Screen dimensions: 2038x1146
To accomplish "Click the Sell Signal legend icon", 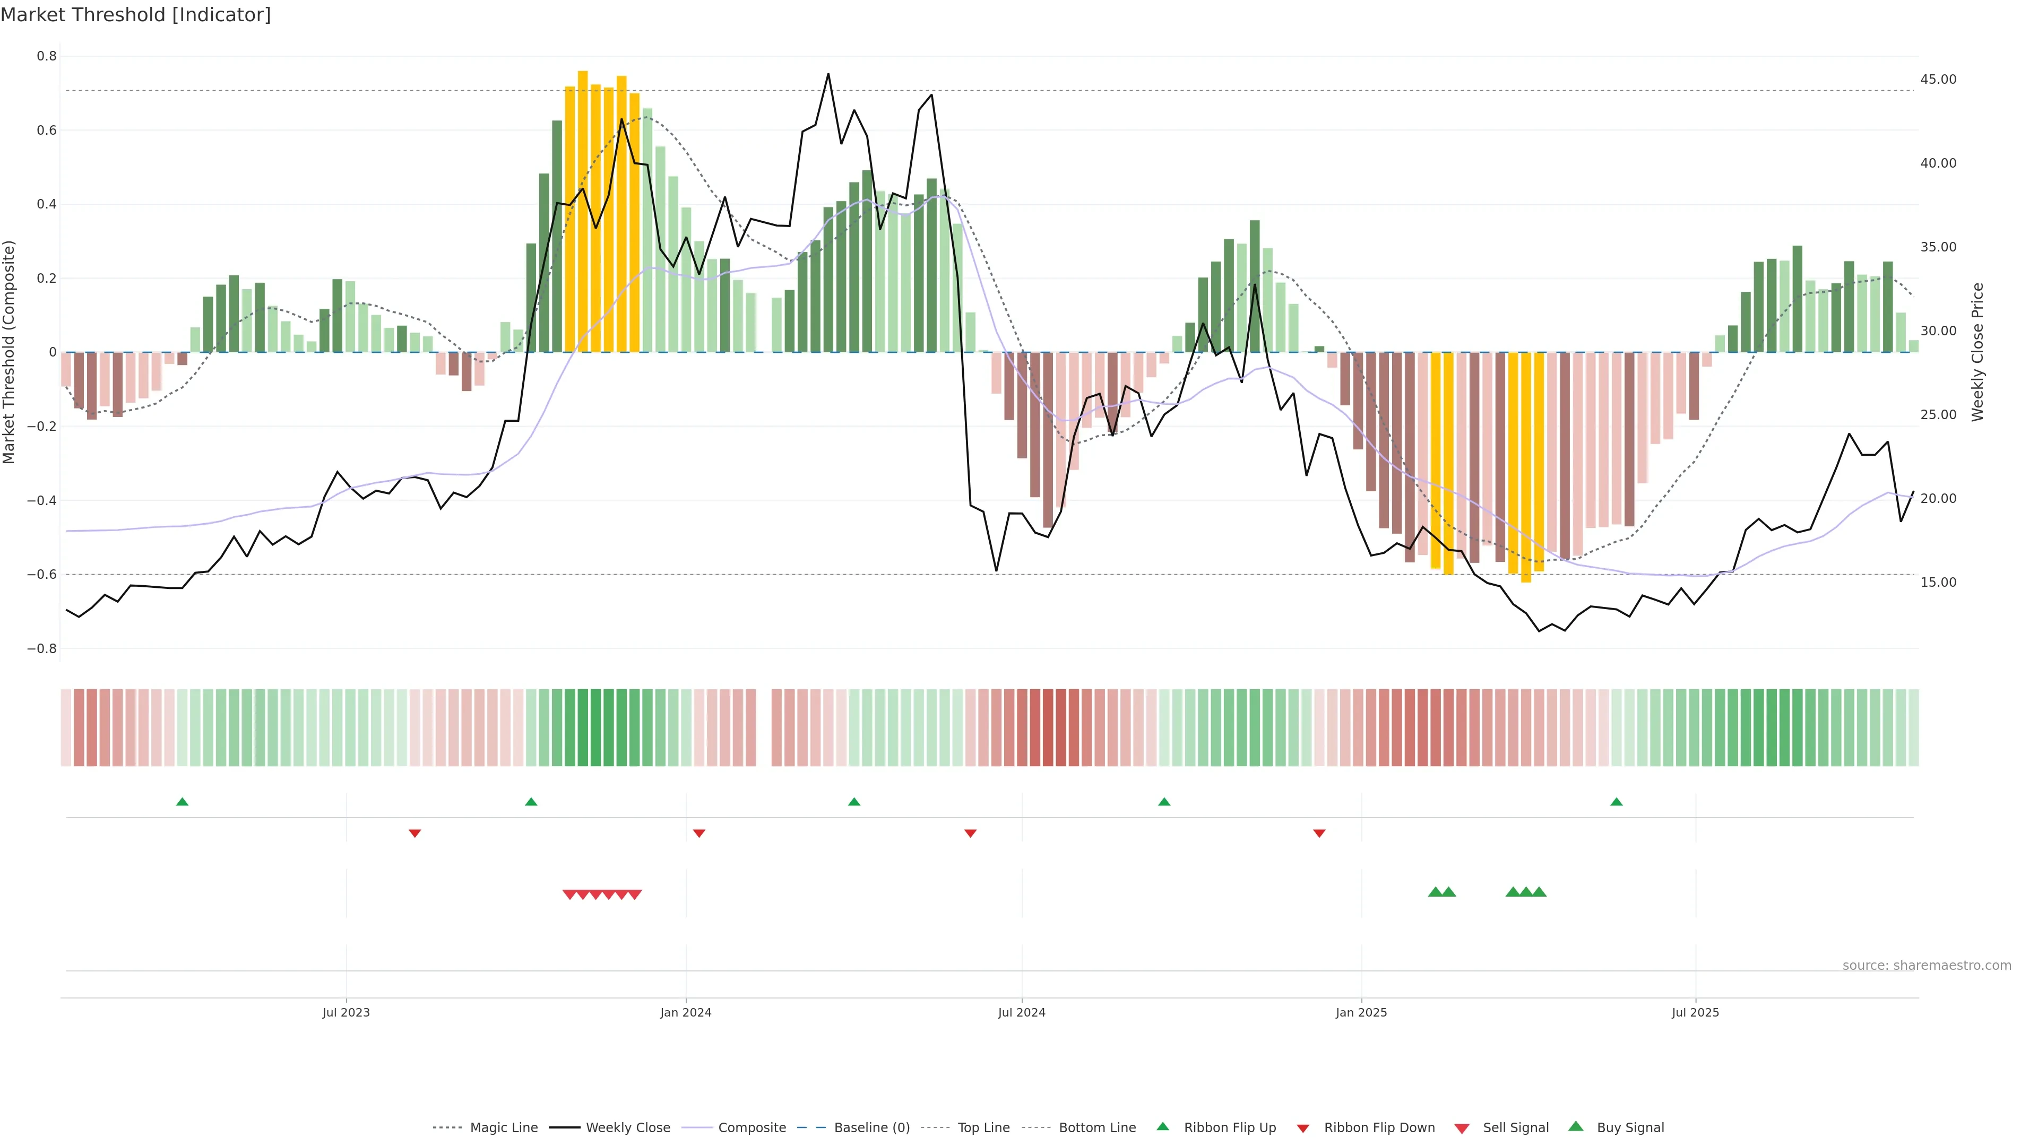I will tap(1461, 1128).
